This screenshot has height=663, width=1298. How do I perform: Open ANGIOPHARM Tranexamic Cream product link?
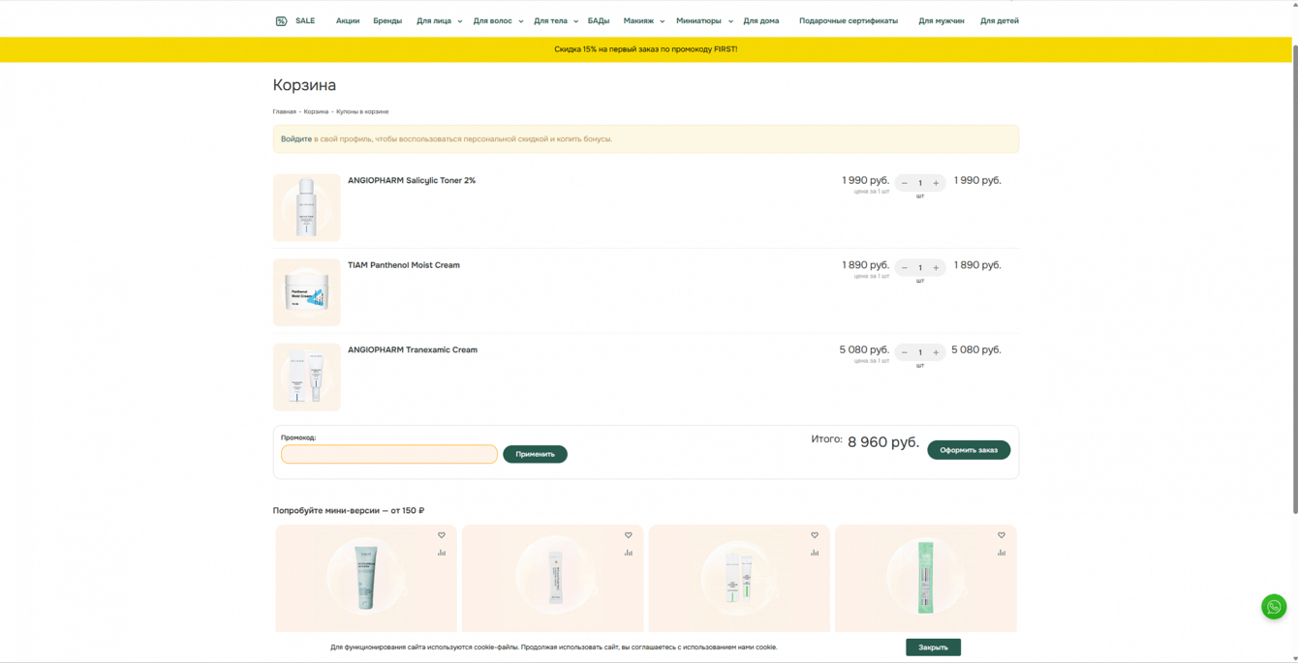coord(413,350)
